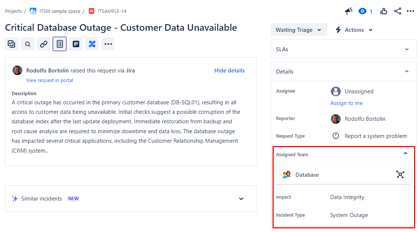Image resolution: width=420 pixels, height=232 pixels.
Task: Click the Confluence icon in toolbar
Action: [92, 44]
